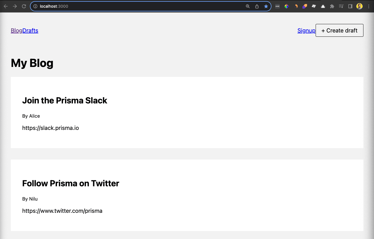Open the color wheel extension
This screenshot has height=239, width=374.
287,6
